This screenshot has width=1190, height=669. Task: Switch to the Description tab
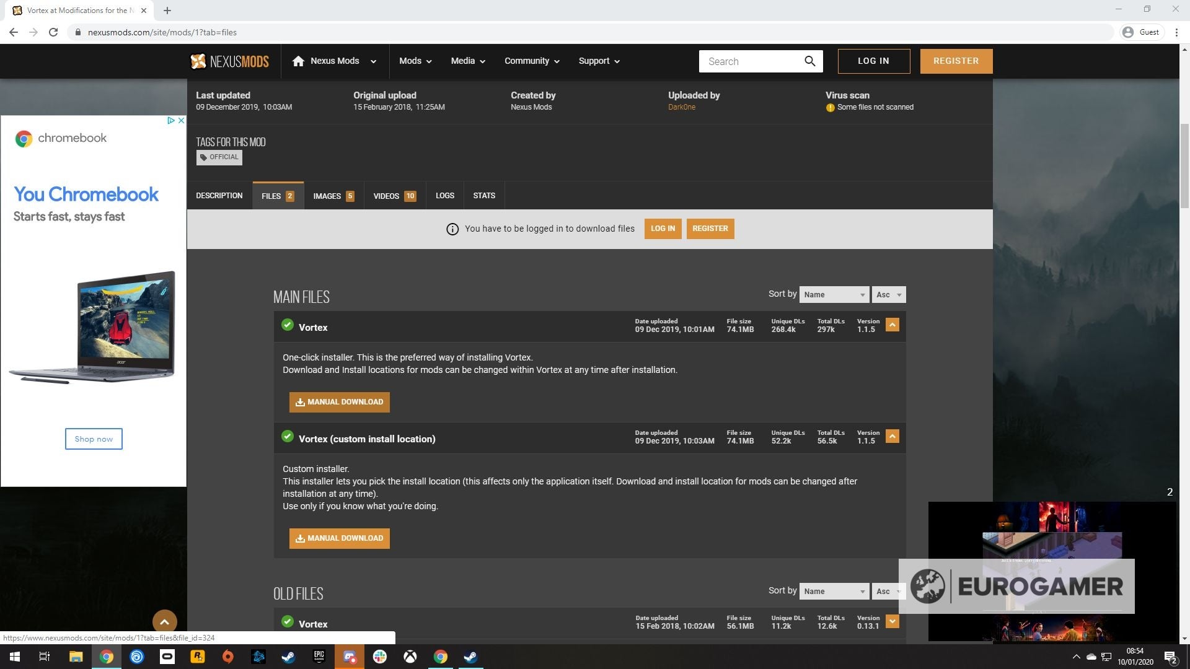click(x=219, y=196)
